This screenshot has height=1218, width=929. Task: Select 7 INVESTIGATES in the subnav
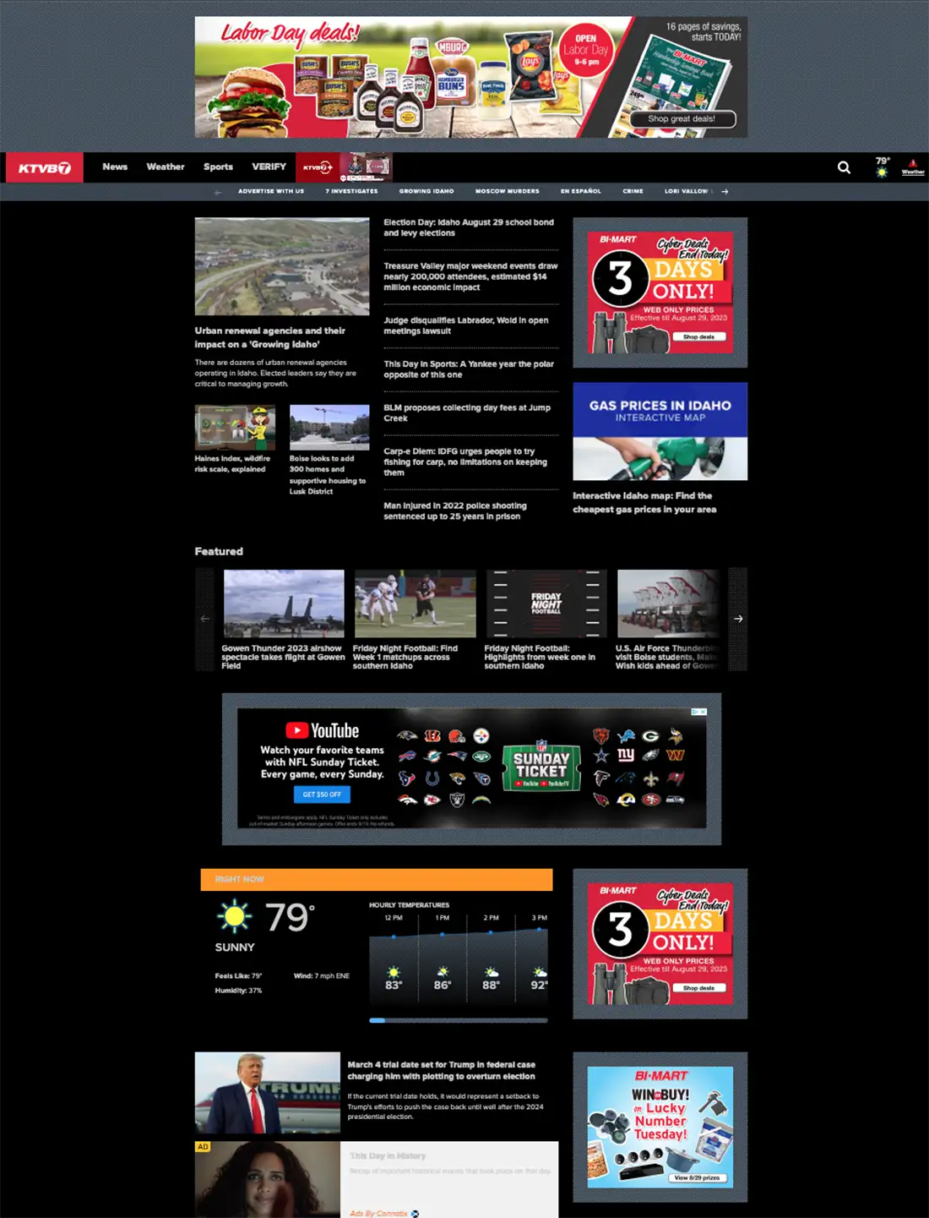(352, 191)
